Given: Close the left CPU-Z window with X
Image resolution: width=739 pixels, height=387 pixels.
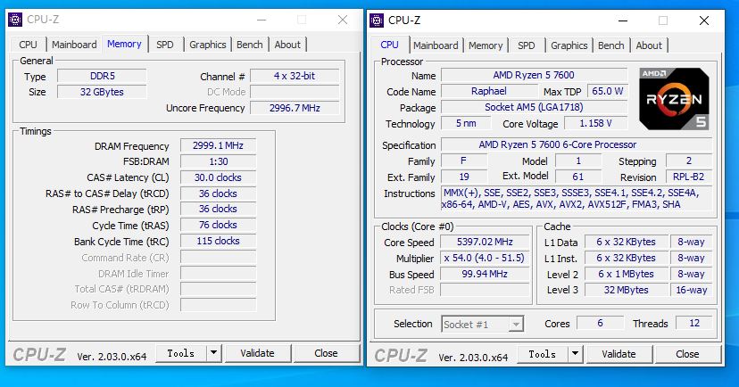Looking at the screenshot, I should [x=343, y=20].
